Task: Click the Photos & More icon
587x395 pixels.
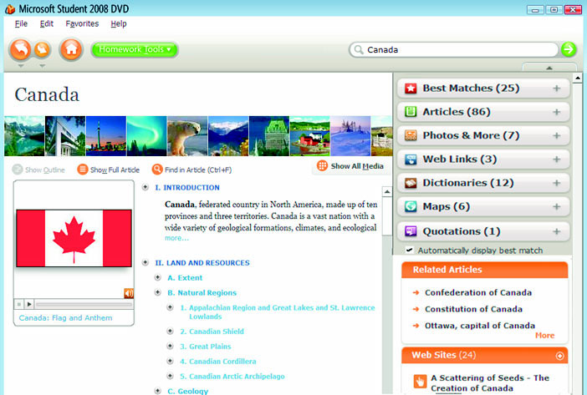Action: point(411,135)
